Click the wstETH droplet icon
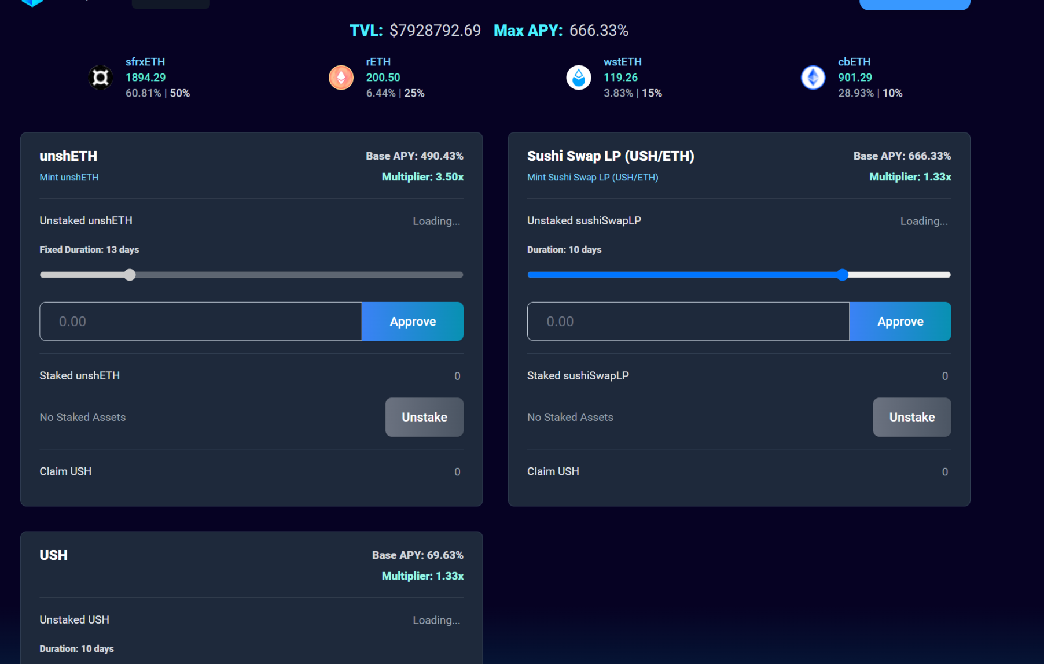This screenshot has width=1044, height=664. point(578,78)
